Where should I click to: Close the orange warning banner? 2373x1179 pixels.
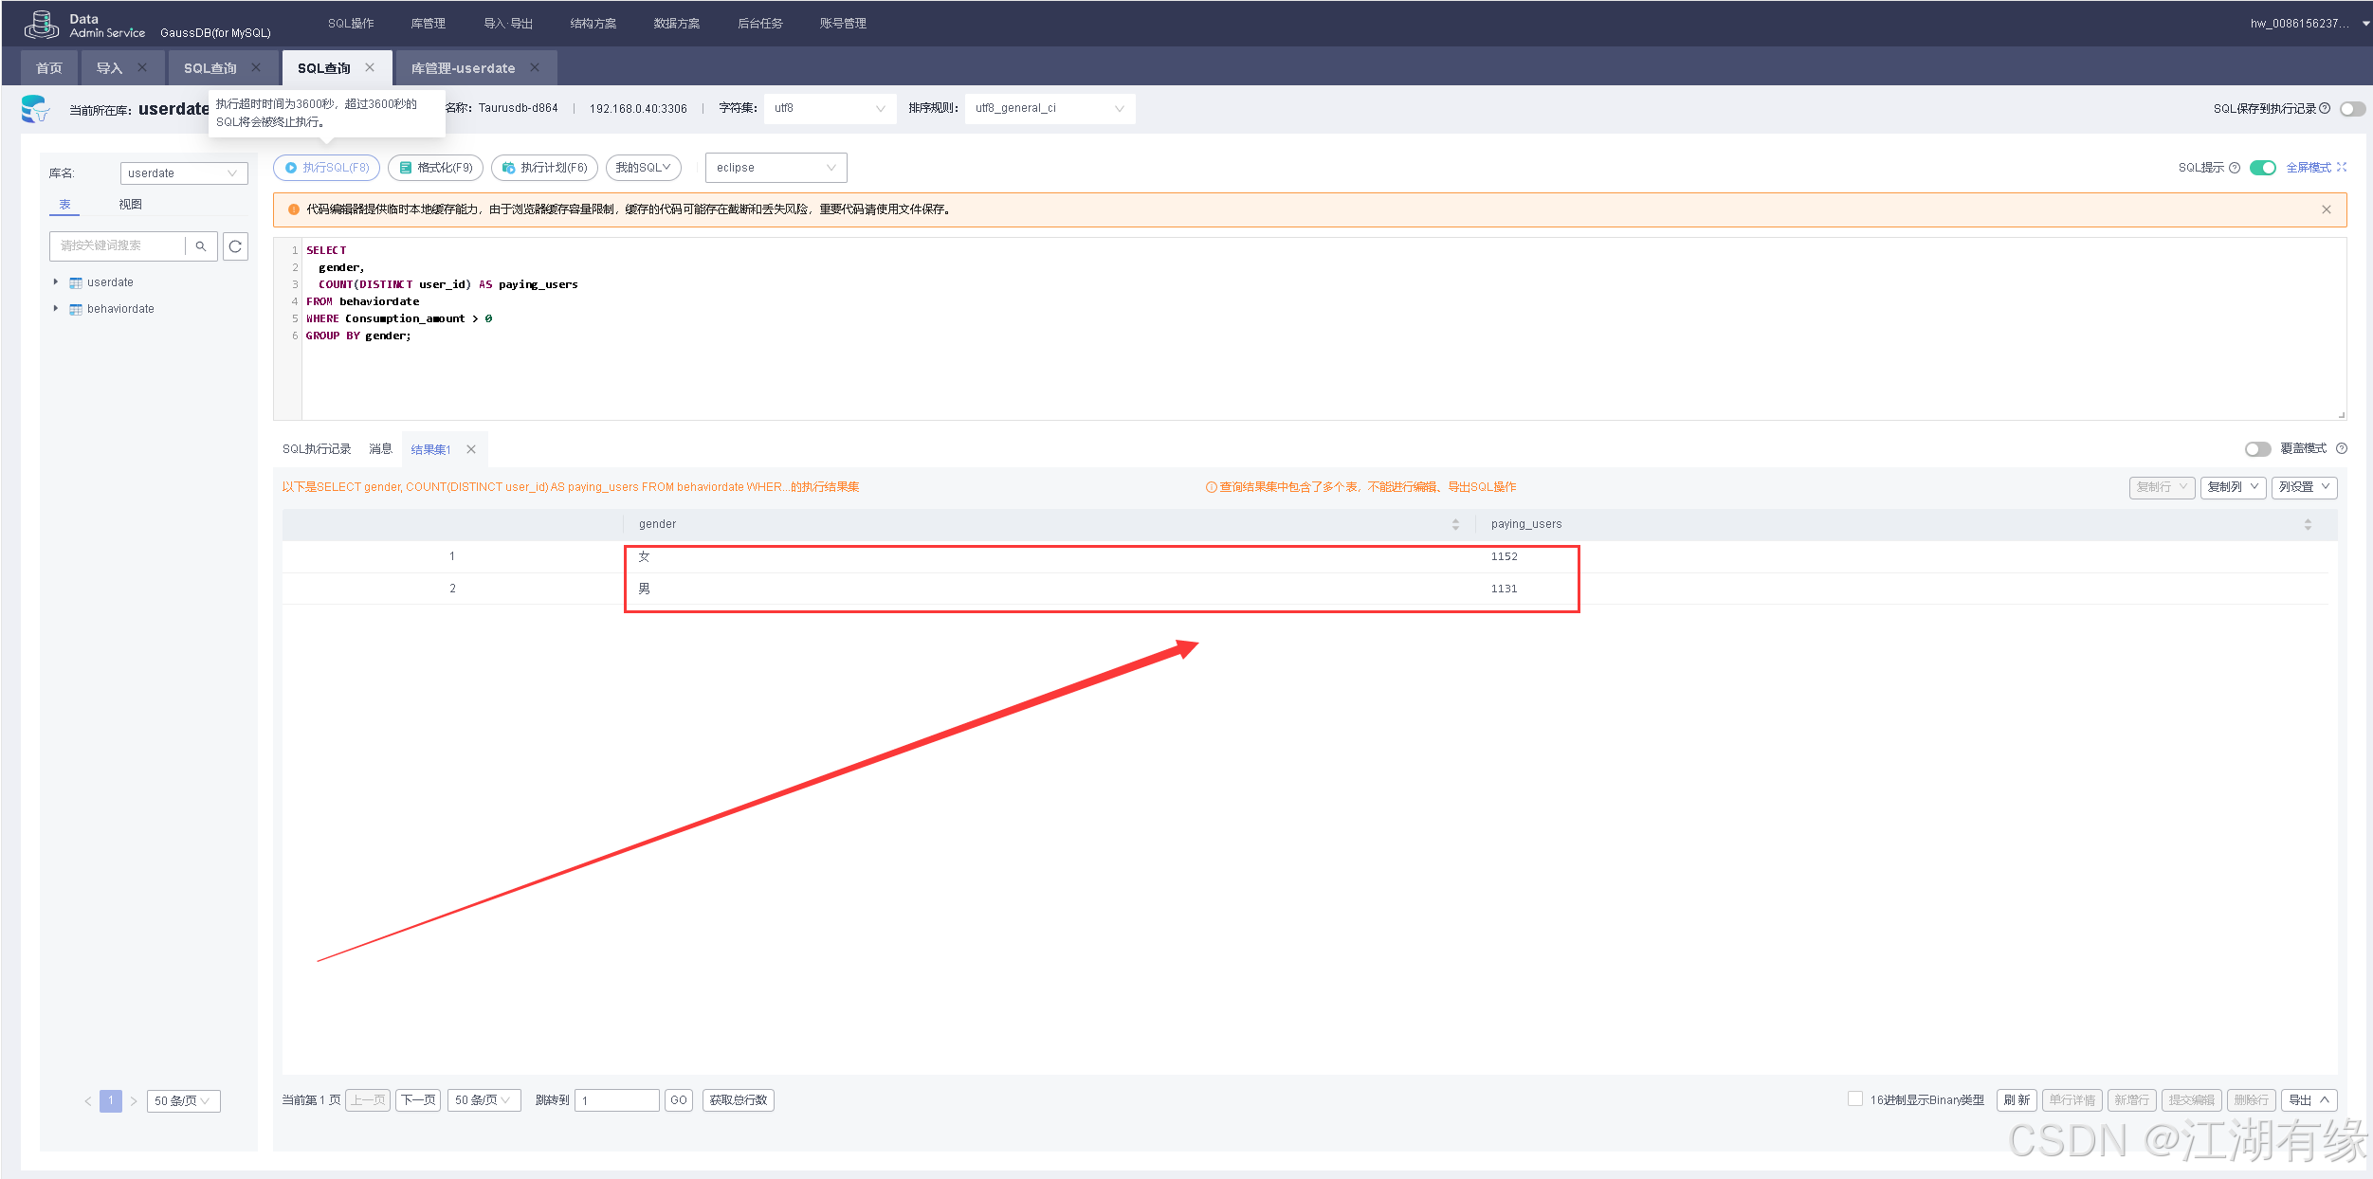coord(2326,209)
